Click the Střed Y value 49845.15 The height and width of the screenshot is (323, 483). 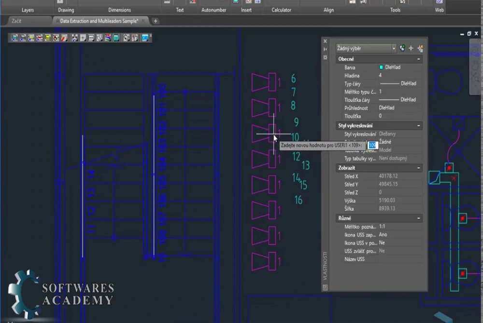[x=388, y=184]
